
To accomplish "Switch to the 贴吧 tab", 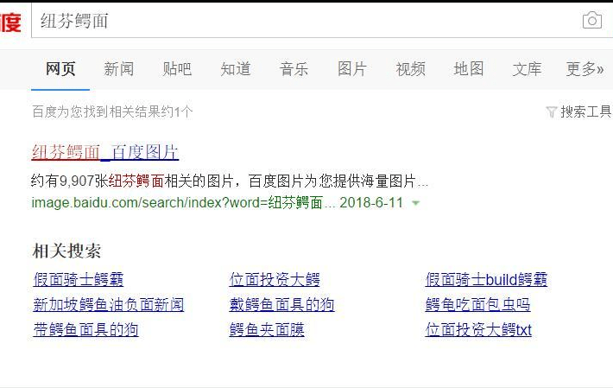I will click(177, 69).
